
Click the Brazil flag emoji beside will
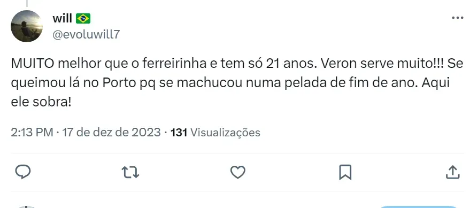83,19
